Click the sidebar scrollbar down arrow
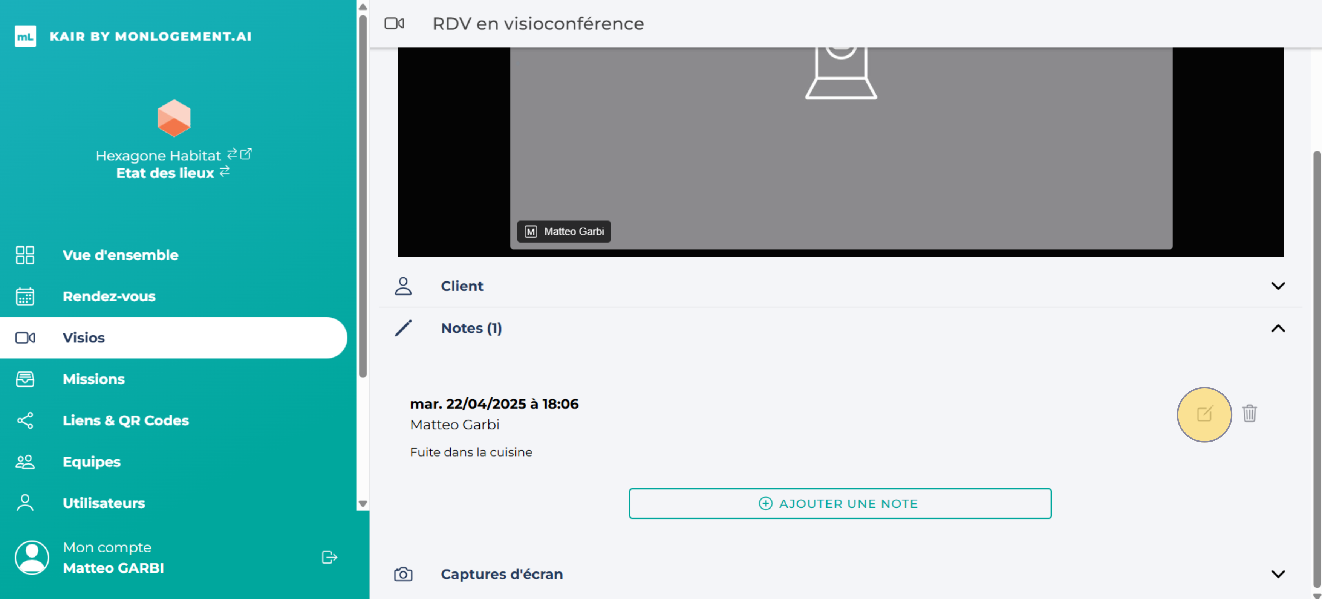1322x599 pixels. coord(363,504)
